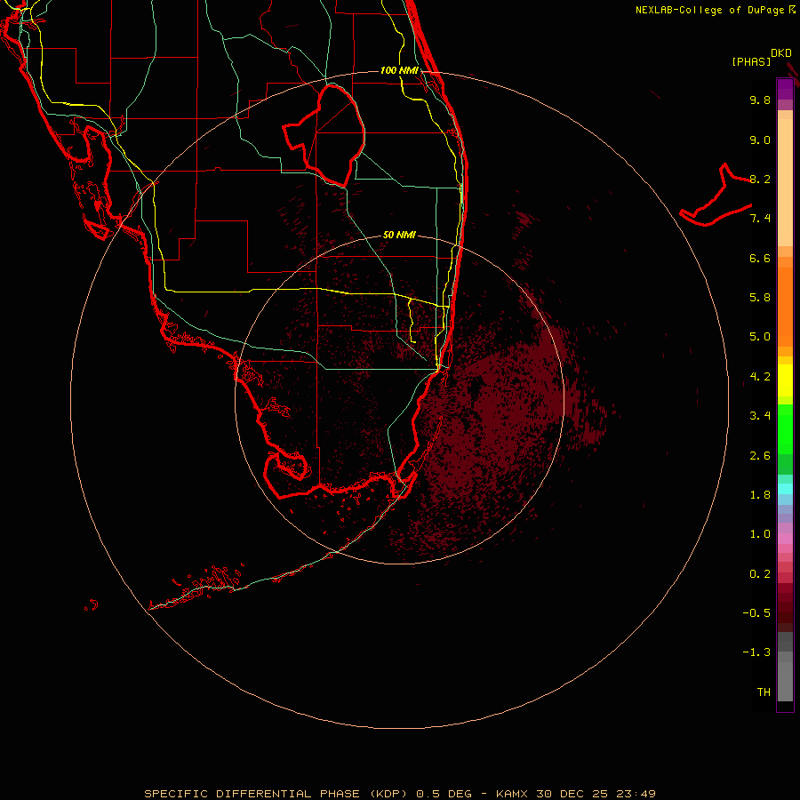
Task: Click the 2.6 scale value
Action: point(760,456)
